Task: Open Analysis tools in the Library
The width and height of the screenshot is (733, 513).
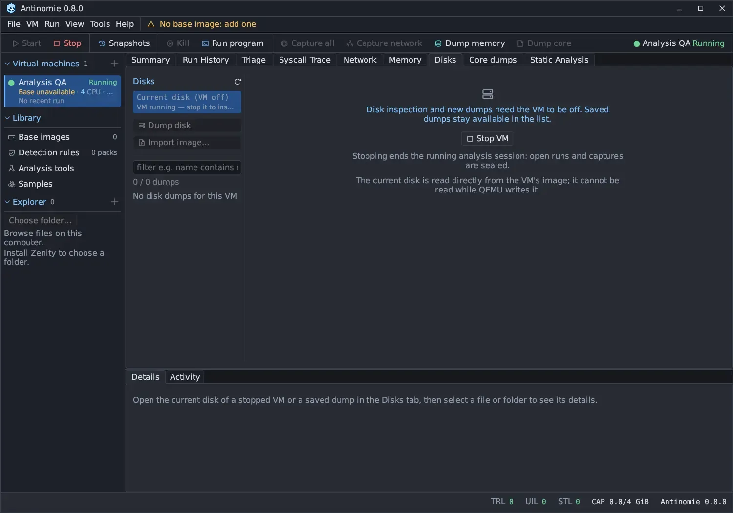Action: (63, 169)
